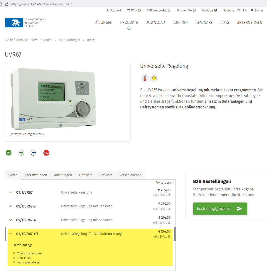Open the BLOG main menu
This screenshot has height=271, width=267.
point(225,22)
